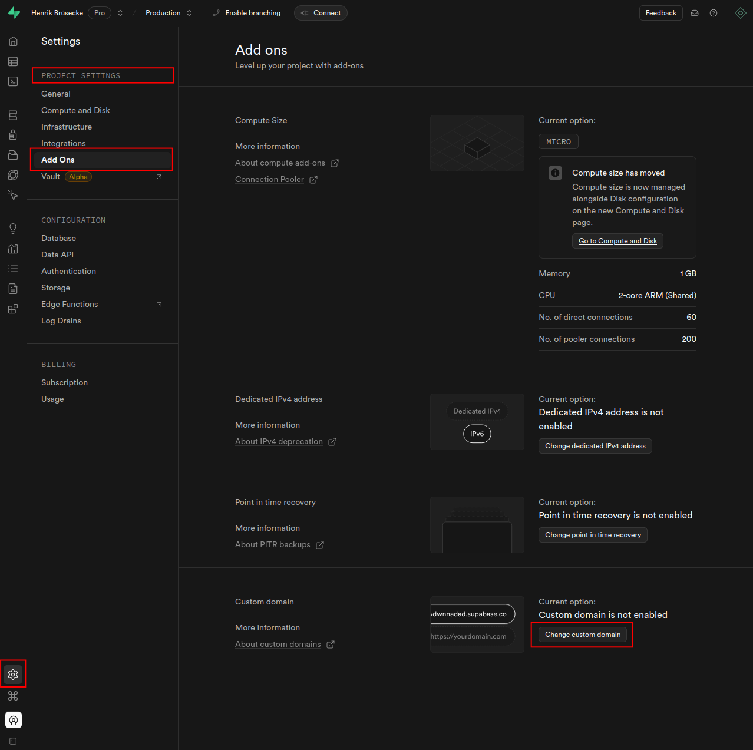Select Authentication under Configuration
The image size is (753, 750).
coord(68,271)
